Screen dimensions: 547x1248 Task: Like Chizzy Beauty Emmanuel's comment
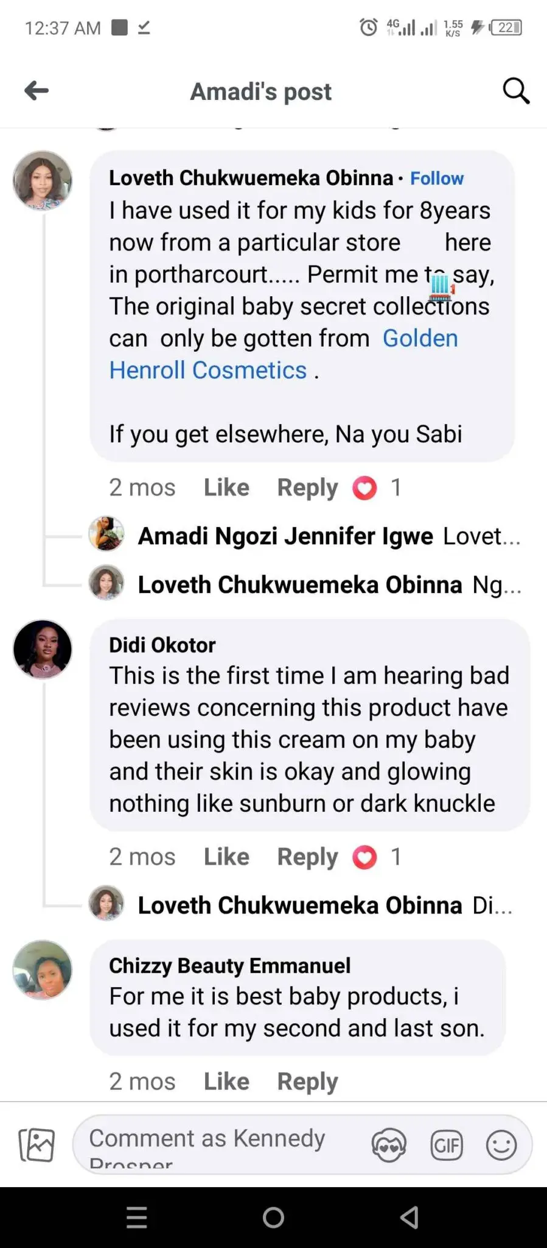226,1082
